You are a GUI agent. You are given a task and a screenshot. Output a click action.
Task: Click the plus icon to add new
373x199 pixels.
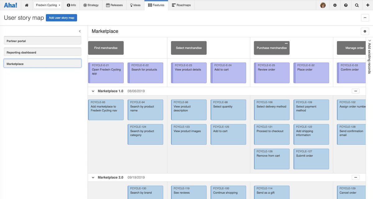click(368, 5)
